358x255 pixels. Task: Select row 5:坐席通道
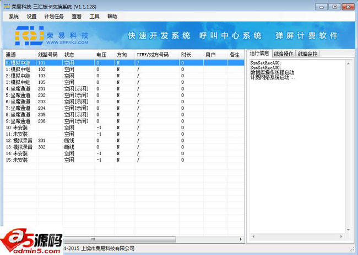(124, 95)
